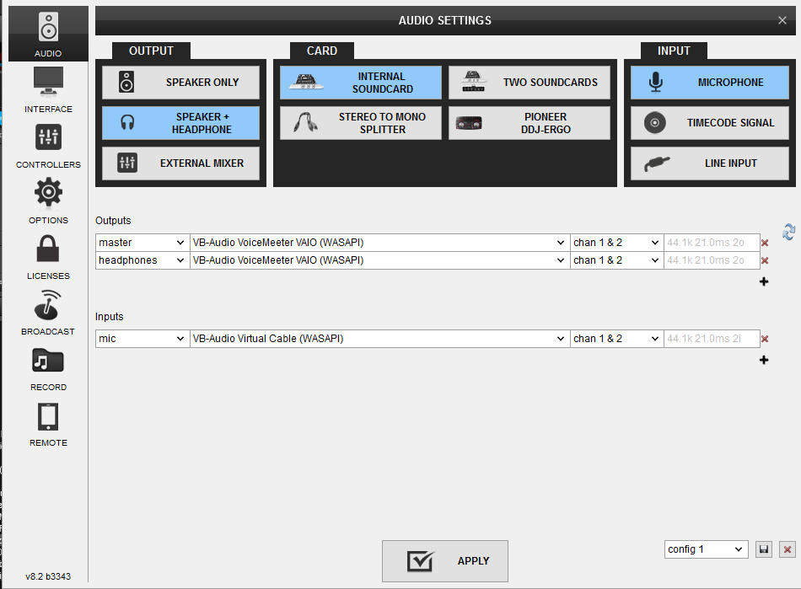Open master row channel dropdown
The height and width of the screenshot is (589, 801).
pyautogui.click(x=616, y=243)
